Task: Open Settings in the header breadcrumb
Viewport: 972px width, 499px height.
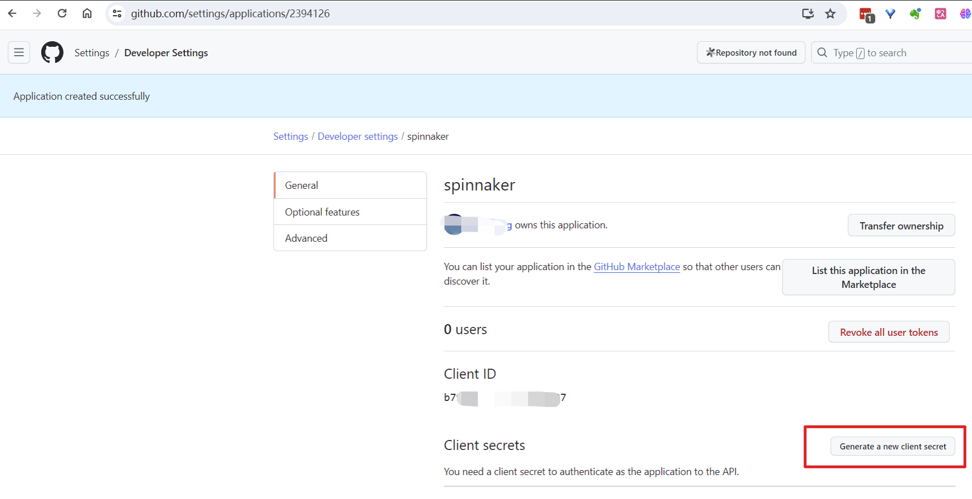Action: point(92,52)
